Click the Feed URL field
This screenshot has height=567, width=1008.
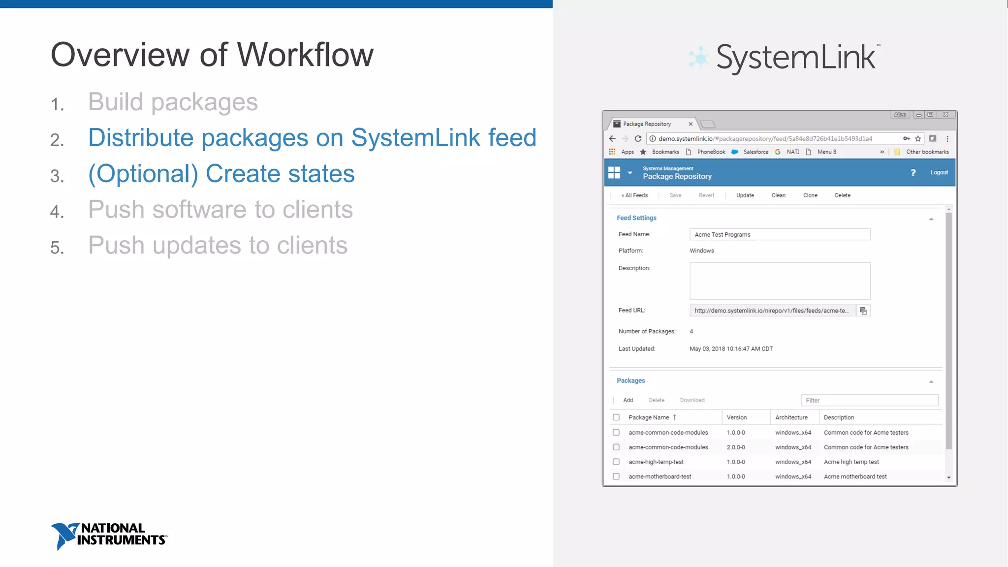pyautogui.click(x=773, y=311)
